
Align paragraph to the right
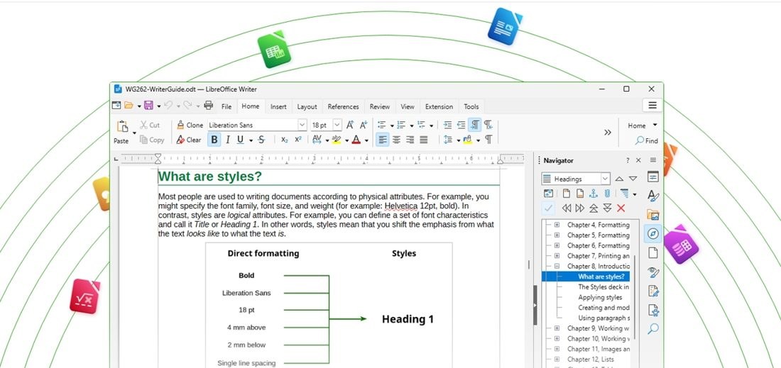[410, 140]
